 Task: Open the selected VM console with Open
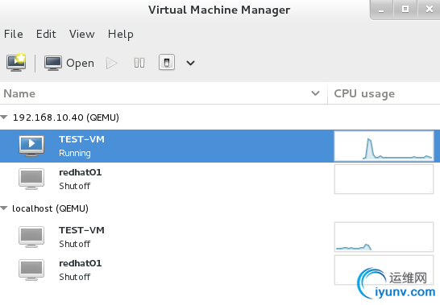tap(69, 63)
